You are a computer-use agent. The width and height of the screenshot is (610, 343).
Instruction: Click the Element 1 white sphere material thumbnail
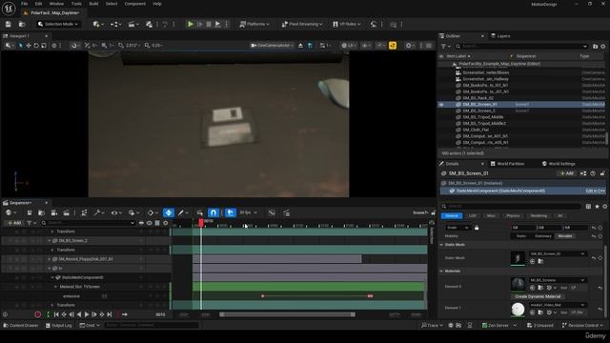coord(518,310)
